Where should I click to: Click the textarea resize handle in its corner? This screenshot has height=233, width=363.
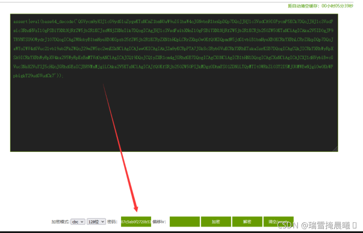click(x=335, y=149)
